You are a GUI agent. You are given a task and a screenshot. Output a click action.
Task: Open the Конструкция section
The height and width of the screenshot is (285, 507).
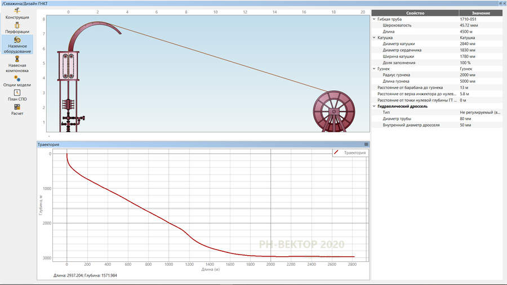(17, 14)
